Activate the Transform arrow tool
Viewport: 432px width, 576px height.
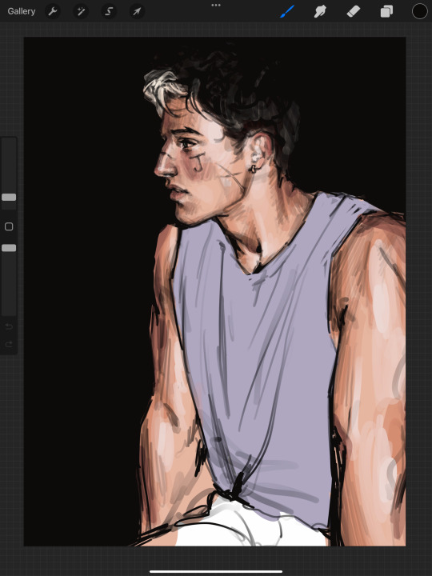[x=137, y=11]
